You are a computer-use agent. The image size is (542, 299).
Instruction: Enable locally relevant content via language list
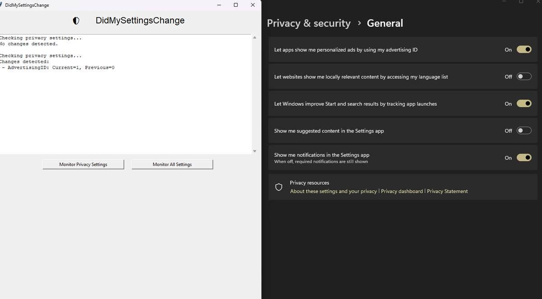[x=523, y=76]
